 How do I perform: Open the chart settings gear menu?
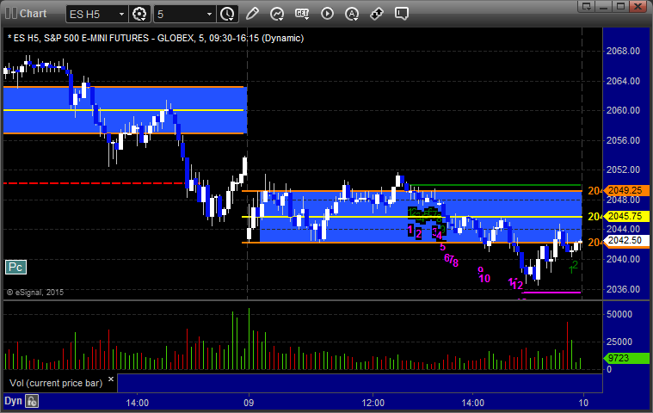pos(139,14)
